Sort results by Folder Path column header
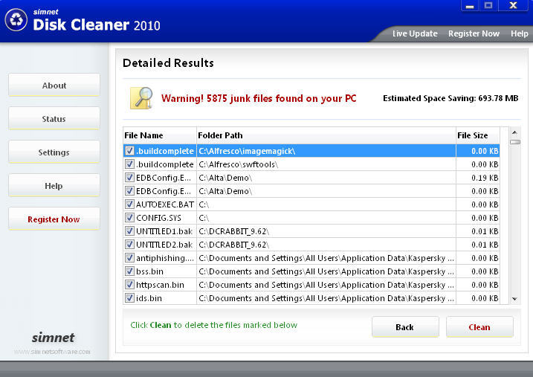Viewport: 533px width, 377px height. click(326, 135)
